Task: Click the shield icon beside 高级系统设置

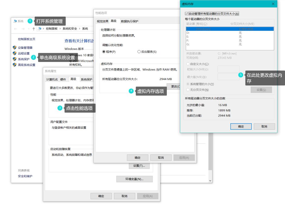Action: point(15,64)
